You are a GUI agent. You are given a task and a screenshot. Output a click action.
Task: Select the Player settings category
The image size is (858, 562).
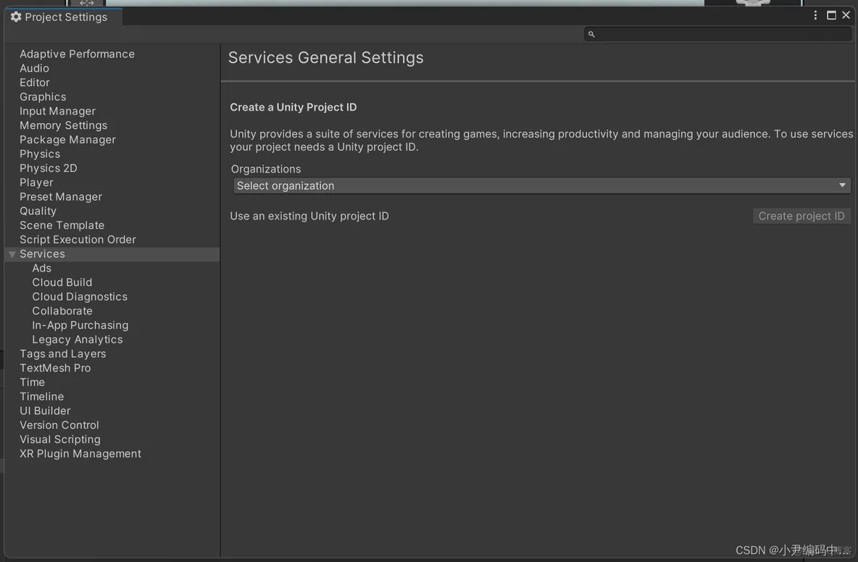pyautogui.click(x=37, y=182)
